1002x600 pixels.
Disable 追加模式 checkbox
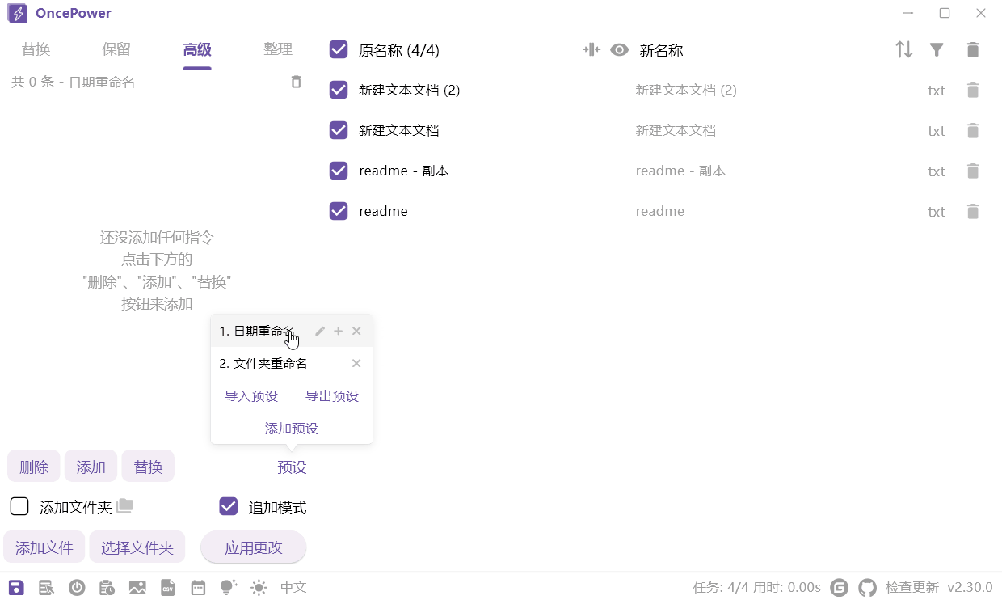pos(228,507)
